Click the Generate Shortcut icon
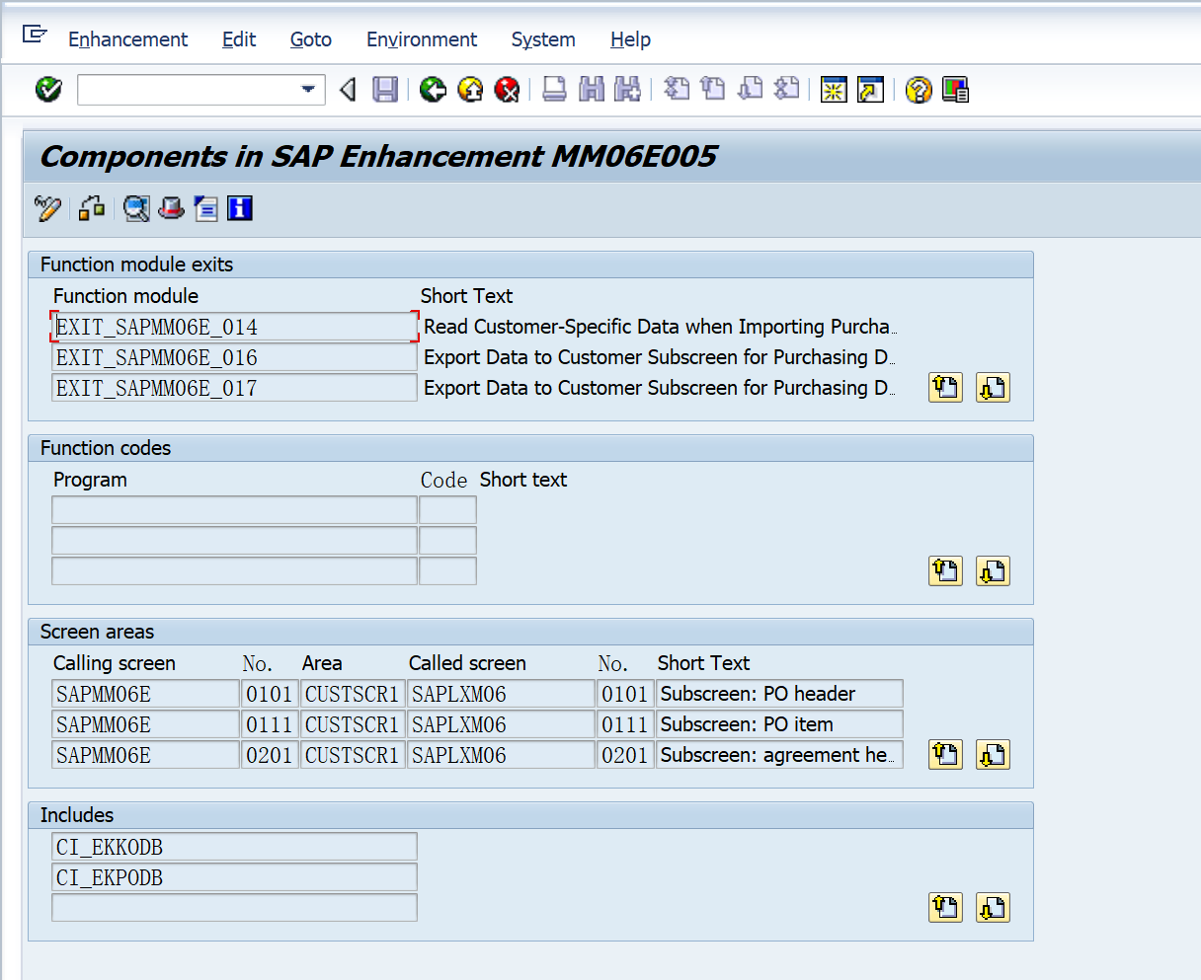 point(870,90)
